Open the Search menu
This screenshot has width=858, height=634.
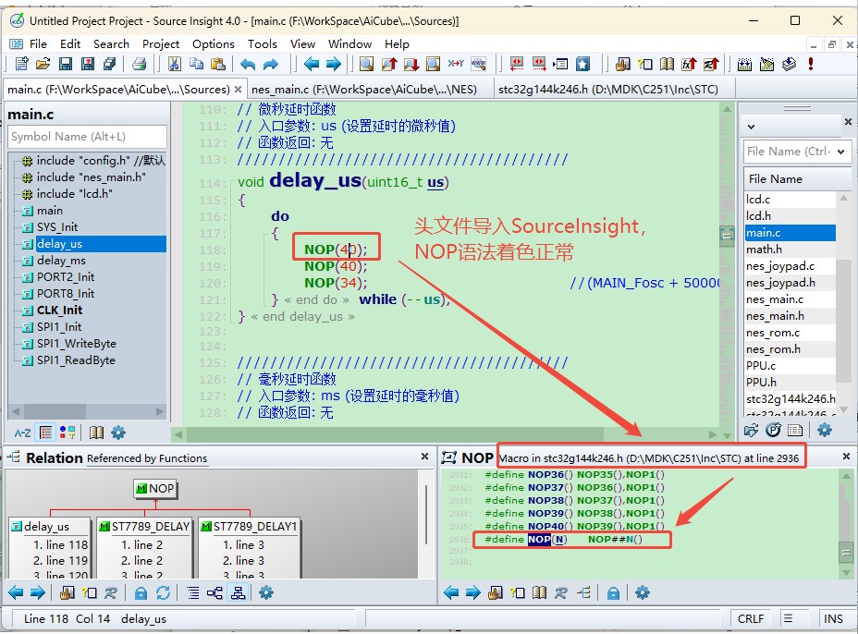tap(111, 43)
